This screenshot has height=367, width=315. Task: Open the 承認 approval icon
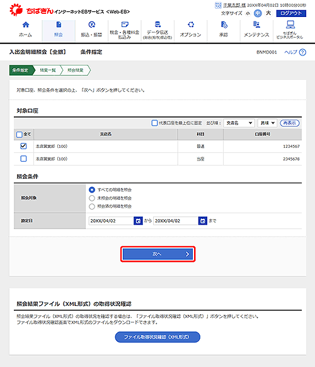click(x=224, y=25)
